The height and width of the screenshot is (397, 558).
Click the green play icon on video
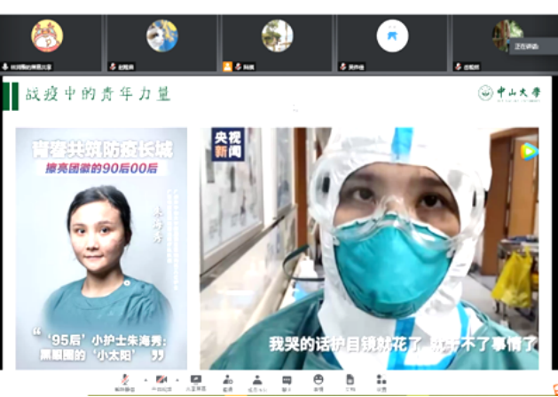(x=529, y=152)
